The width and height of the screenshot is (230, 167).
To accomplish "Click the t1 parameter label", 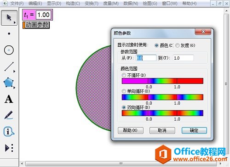I will (x=29, y=15).
